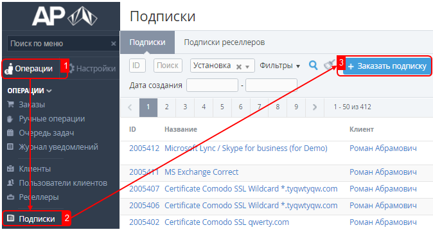Open subscription MS Exchange Correct link
The image size is (433, 232).
coord(201,172)
